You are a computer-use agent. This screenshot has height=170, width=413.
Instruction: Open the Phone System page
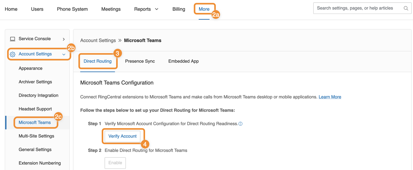pos(72,9)
